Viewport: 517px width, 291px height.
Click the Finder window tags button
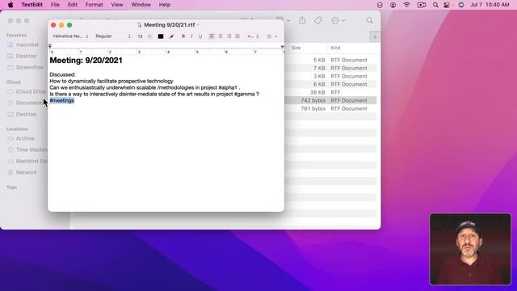317,20
